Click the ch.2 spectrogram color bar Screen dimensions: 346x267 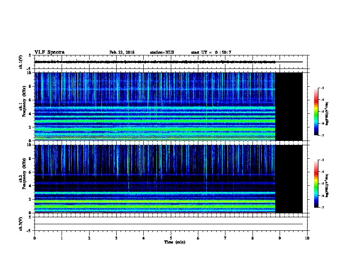tap(316, 184)
